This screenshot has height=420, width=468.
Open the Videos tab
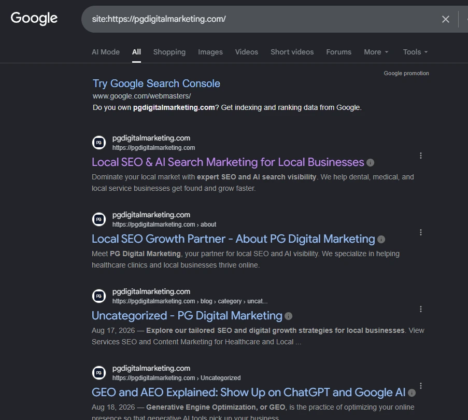point(247,52)
